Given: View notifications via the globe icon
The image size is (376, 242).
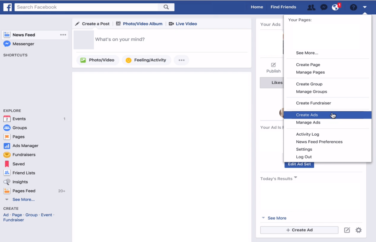Looking at the screenshot, I should (335, 7).
